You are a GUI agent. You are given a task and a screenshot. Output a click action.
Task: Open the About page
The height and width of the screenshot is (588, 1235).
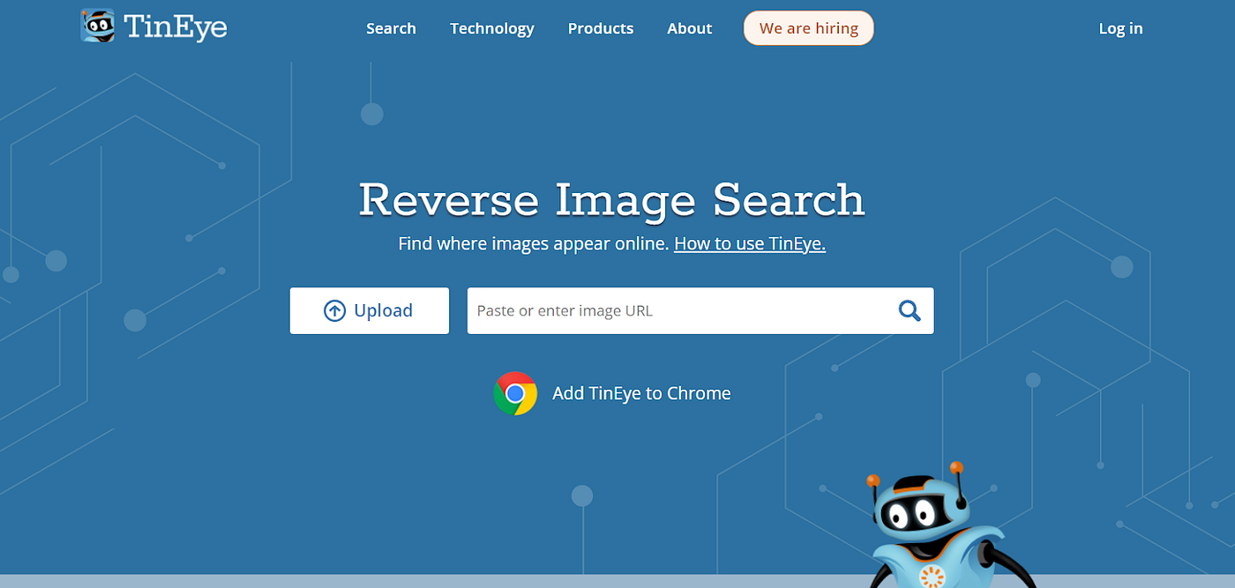pyautogui.click(x=689, y=28)
